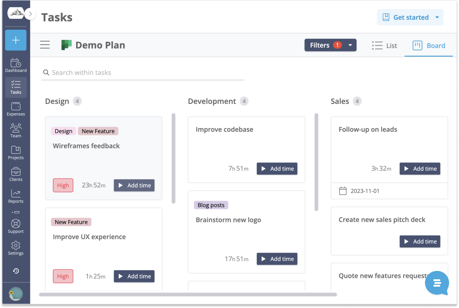Open the Filters dropdown
This screenshot has height=308, width=459.
(330, 45)
